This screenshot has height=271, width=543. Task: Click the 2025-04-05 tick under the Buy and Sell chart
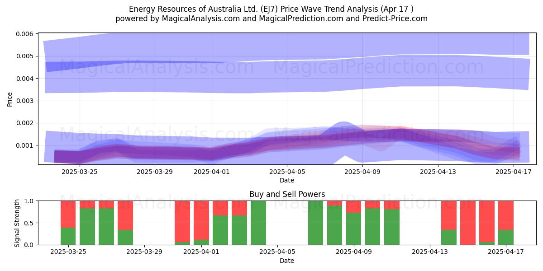pos(277,252)
